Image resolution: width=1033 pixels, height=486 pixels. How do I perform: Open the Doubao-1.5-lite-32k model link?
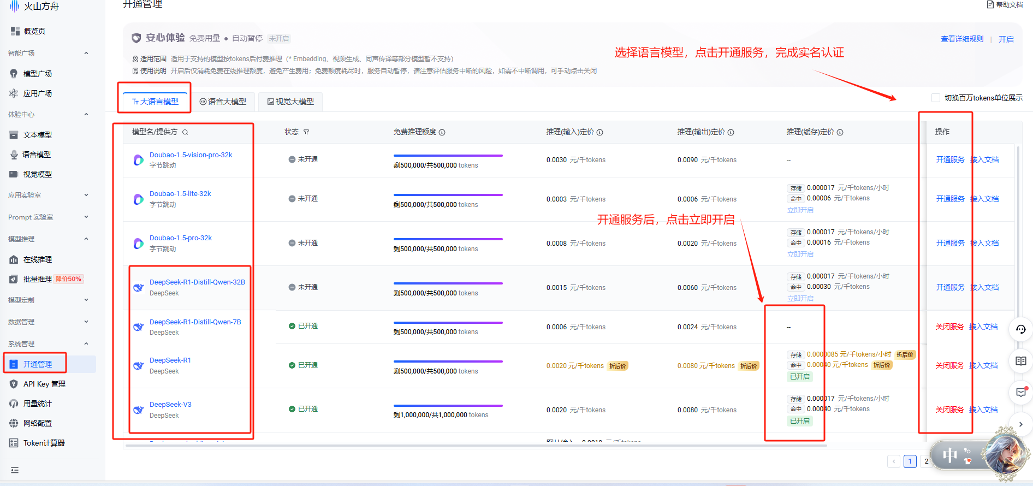180,194
